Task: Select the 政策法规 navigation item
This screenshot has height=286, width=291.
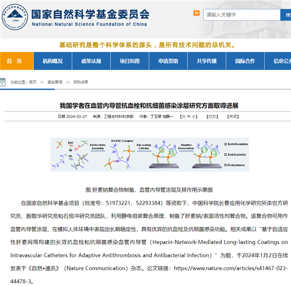Action: pyautogui.click(x=91, y=61)
